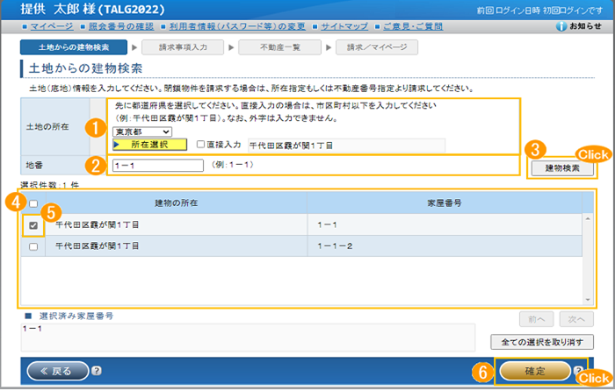Image resolution: width=615 pixels, height=391 pixels.
Task: Uncheck the row with 家屋番号 1-1
Action: [x=33, y=224]
